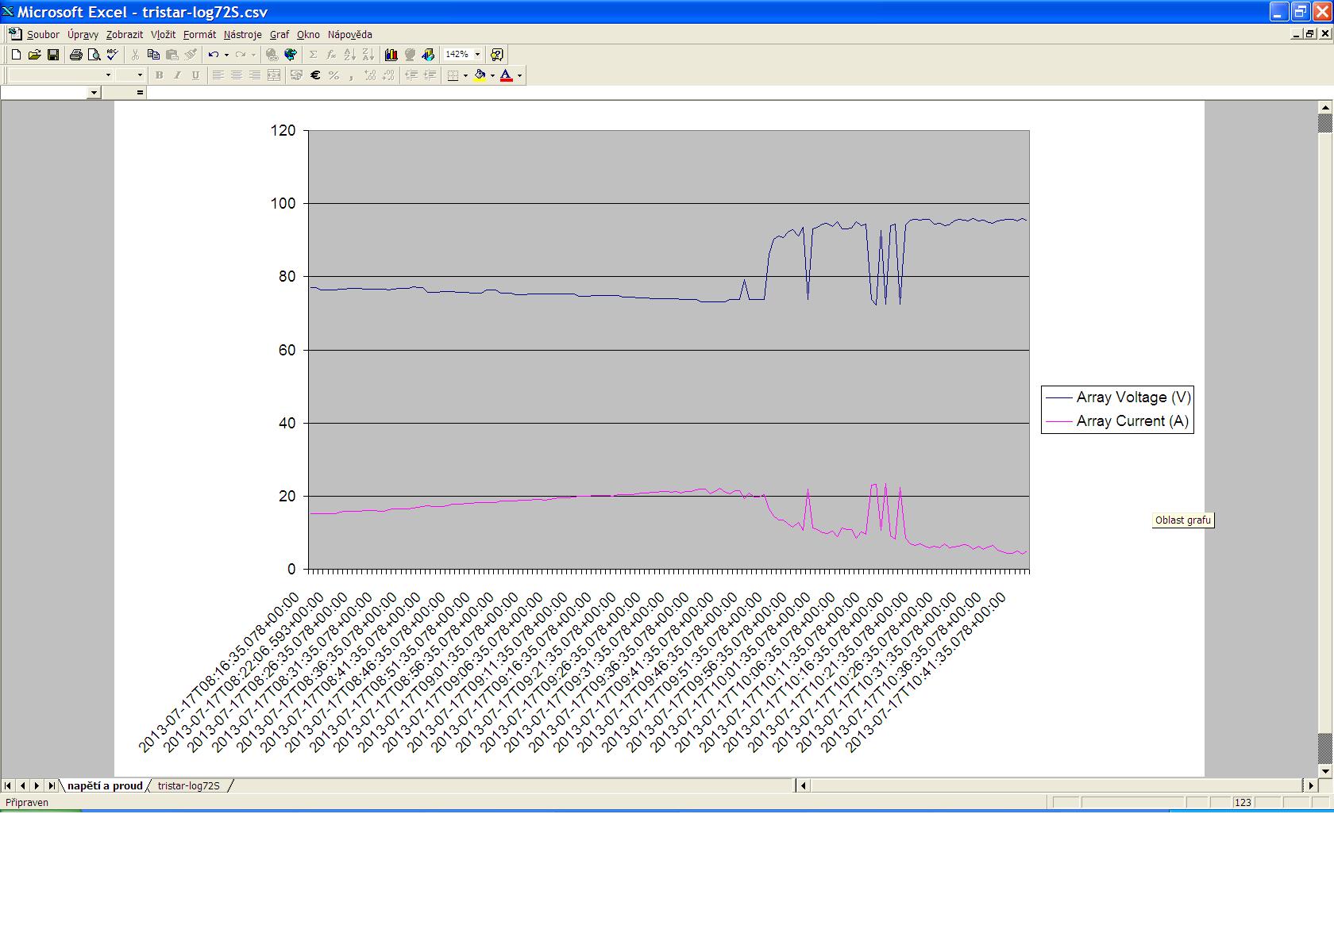Click the Print icon in toolbar

tap(76, 55)
